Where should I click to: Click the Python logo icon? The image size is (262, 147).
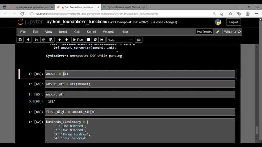tap(218, 22)
